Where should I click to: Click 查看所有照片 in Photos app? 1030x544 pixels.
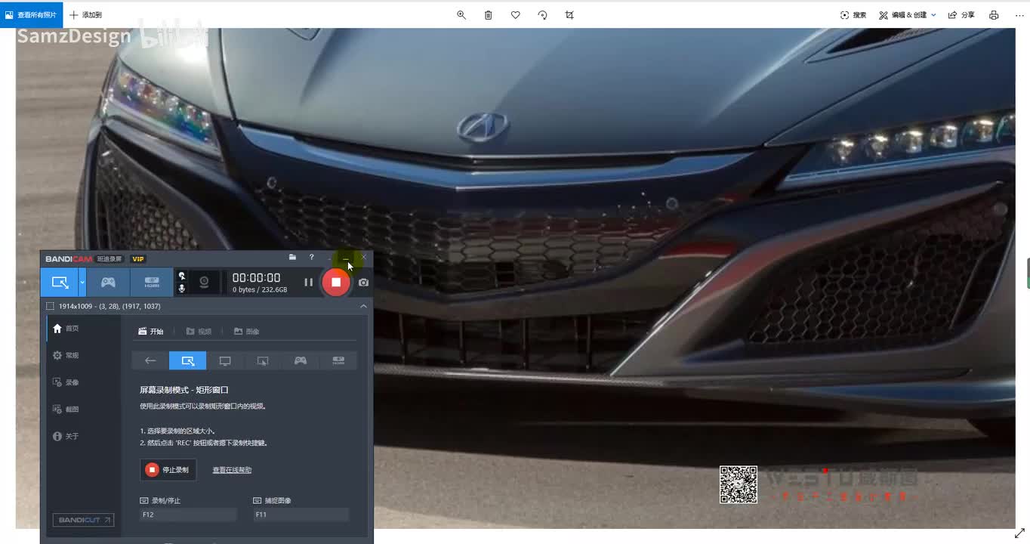click(x=31, y=15)
